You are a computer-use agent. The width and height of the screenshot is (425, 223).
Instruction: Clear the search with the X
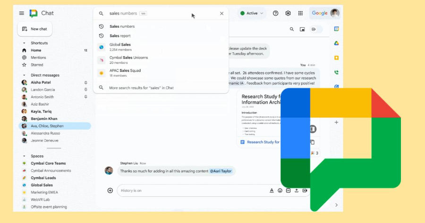coord(222,14)
